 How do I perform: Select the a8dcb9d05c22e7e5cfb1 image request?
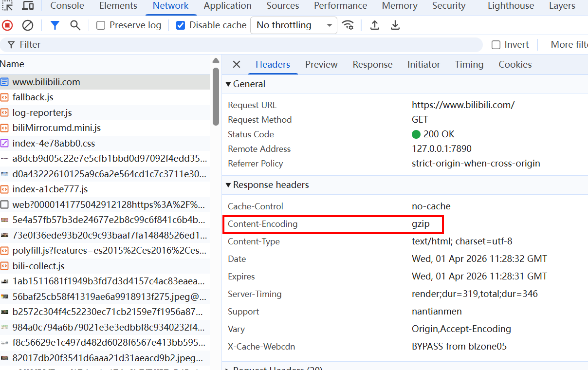click(x=105, y=159)
